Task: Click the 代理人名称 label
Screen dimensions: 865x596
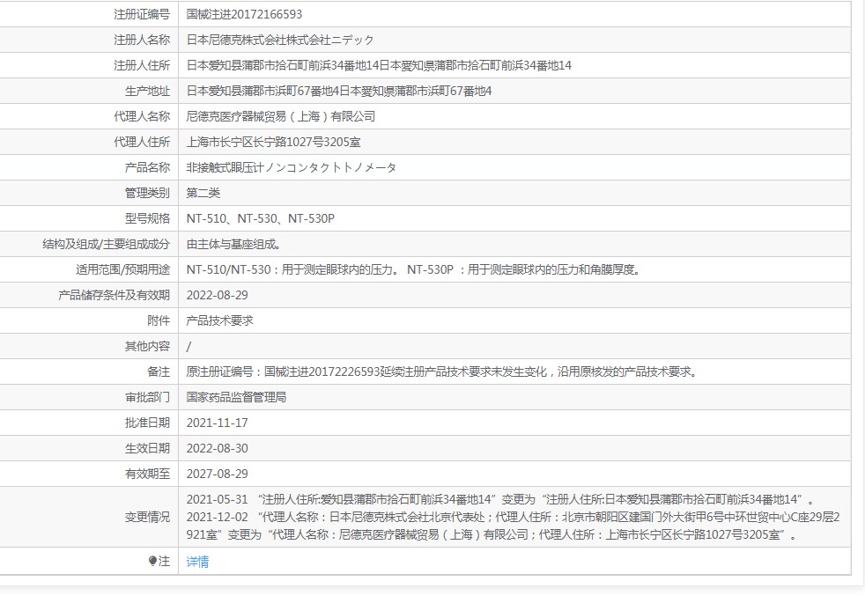Action: pyautogui.click(x=142, y=116)
